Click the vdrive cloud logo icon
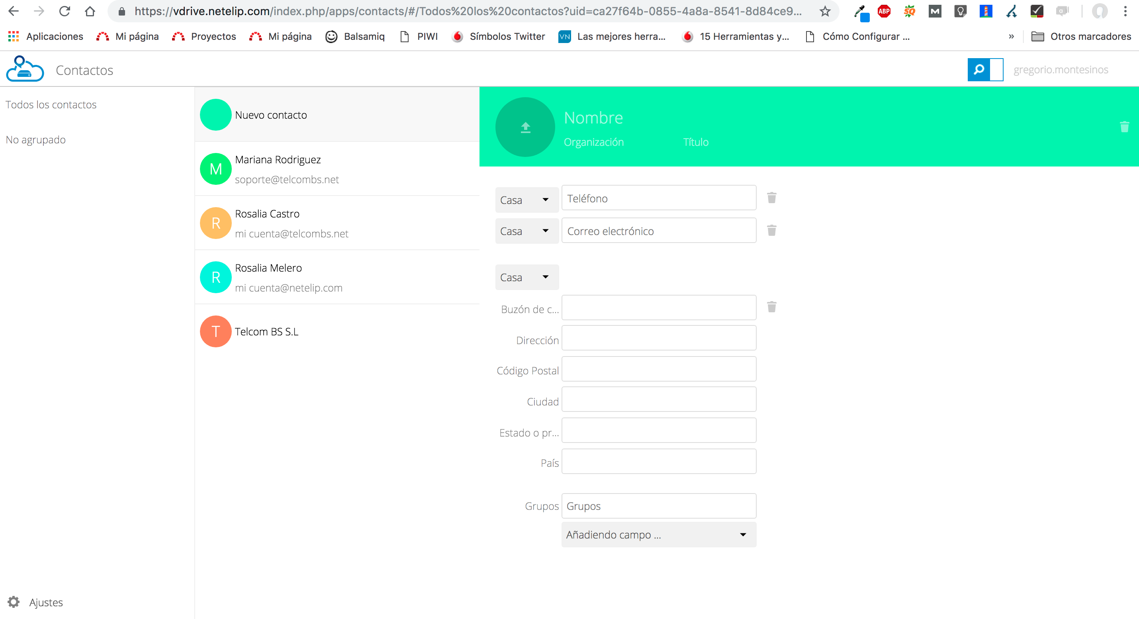 (x=25, y=69)
